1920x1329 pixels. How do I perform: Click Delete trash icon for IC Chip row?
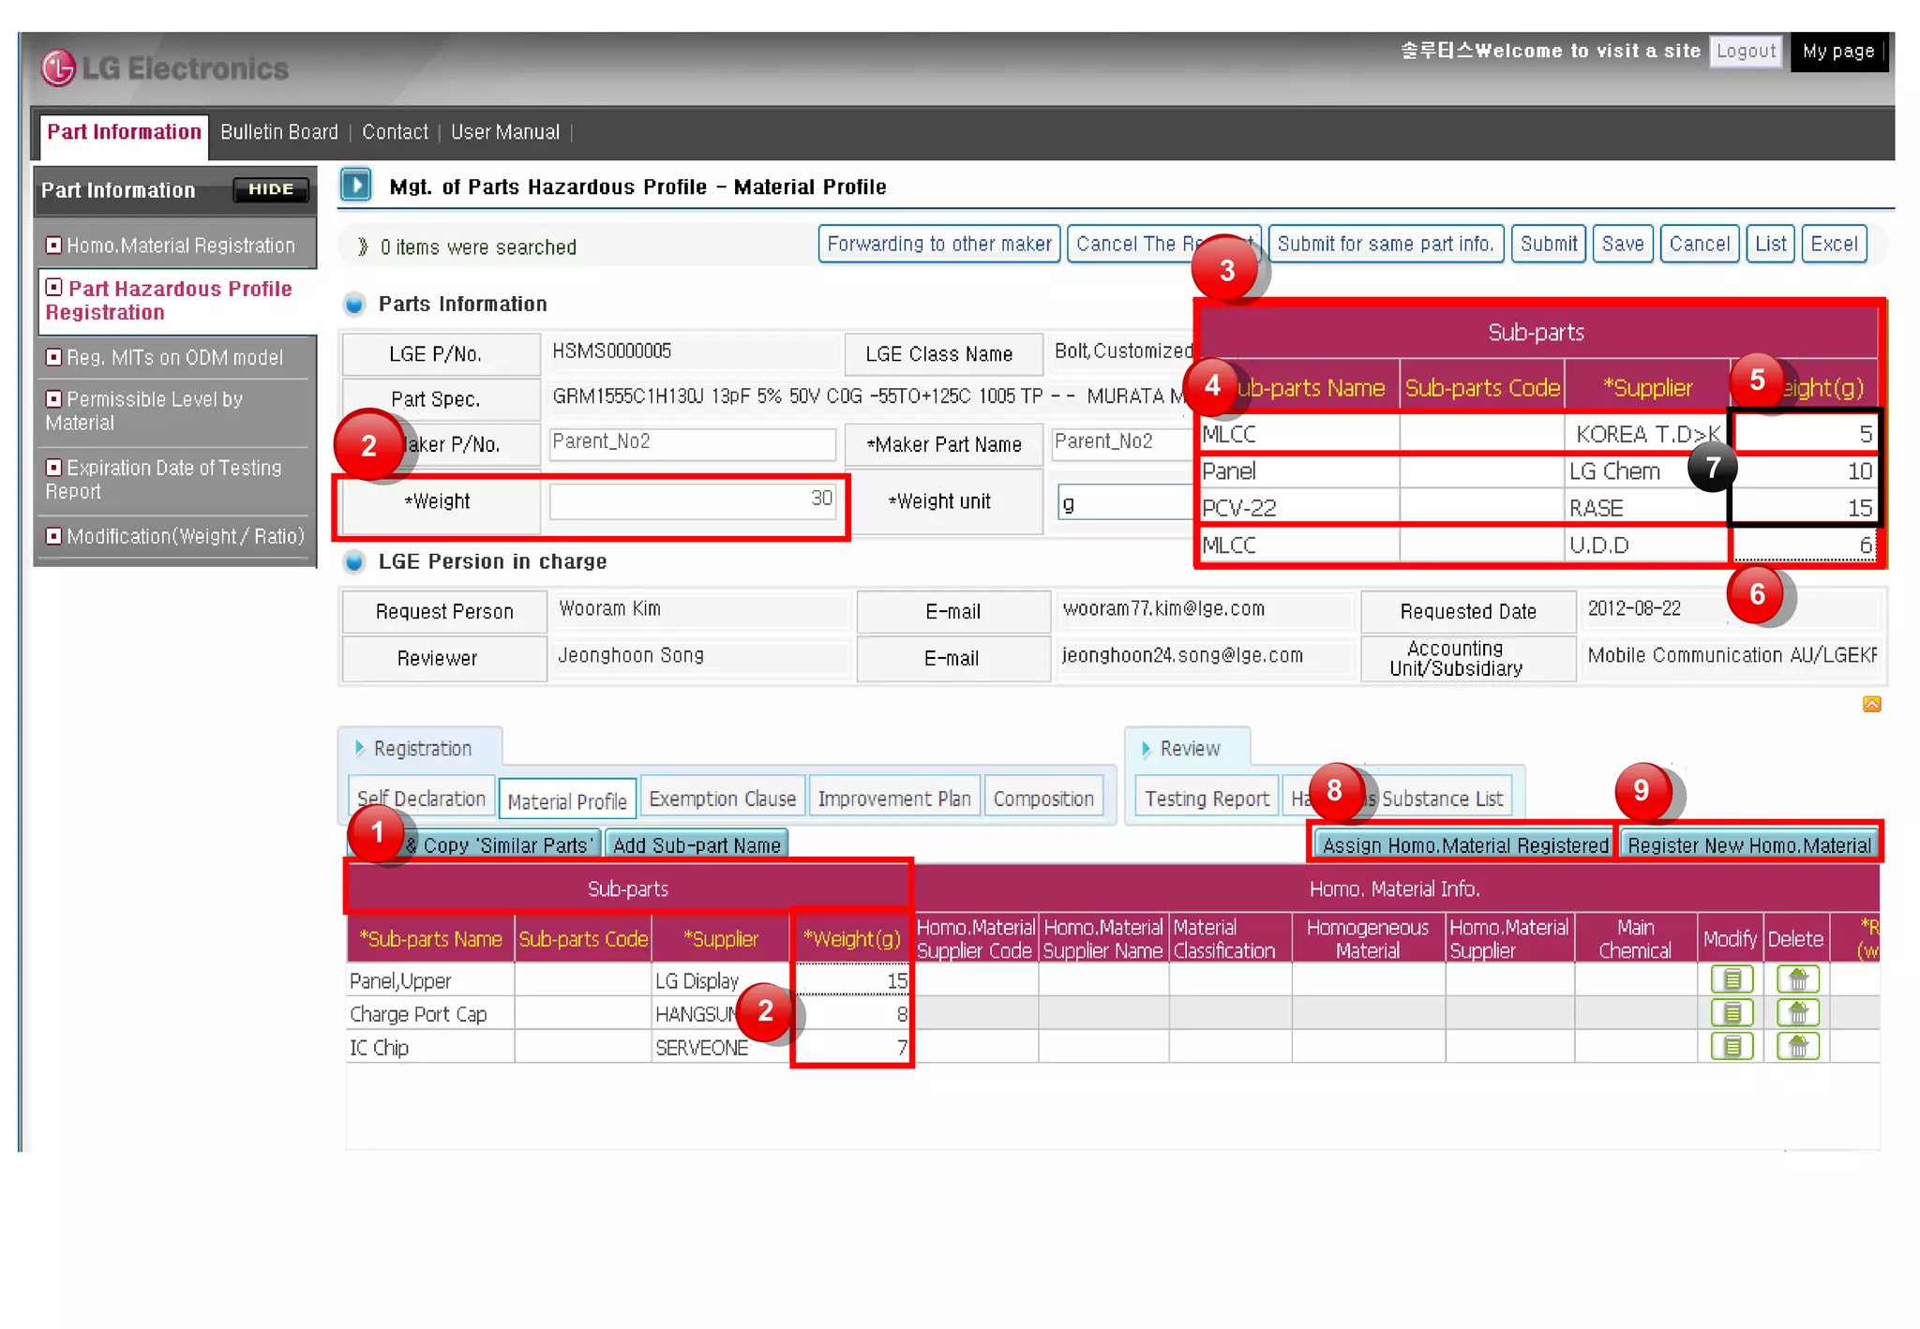pos(1797,1047)
